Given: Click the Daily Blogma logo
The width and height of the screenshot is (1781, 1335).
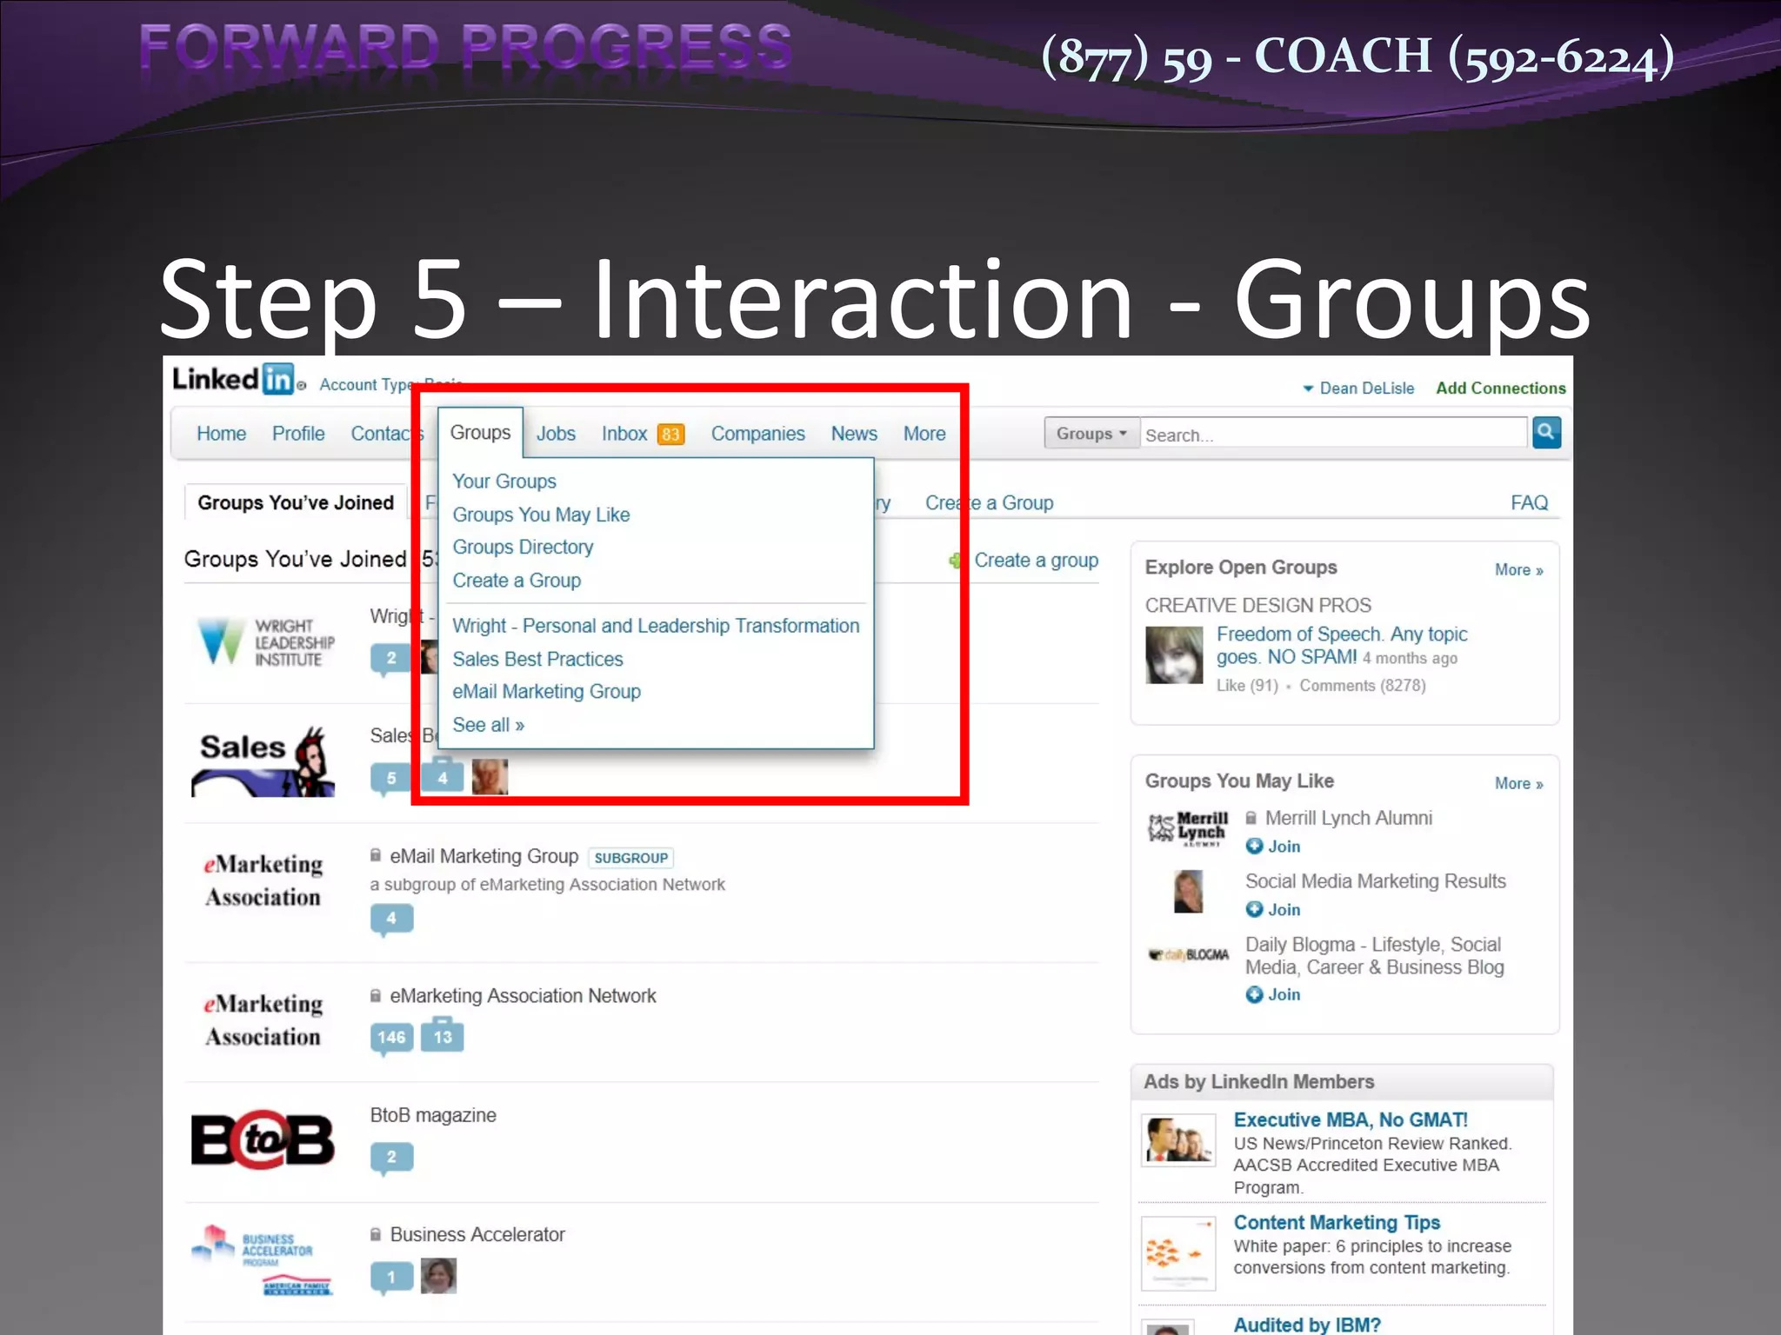Looking at the screenshot, I should click(x=1188, y=955).
